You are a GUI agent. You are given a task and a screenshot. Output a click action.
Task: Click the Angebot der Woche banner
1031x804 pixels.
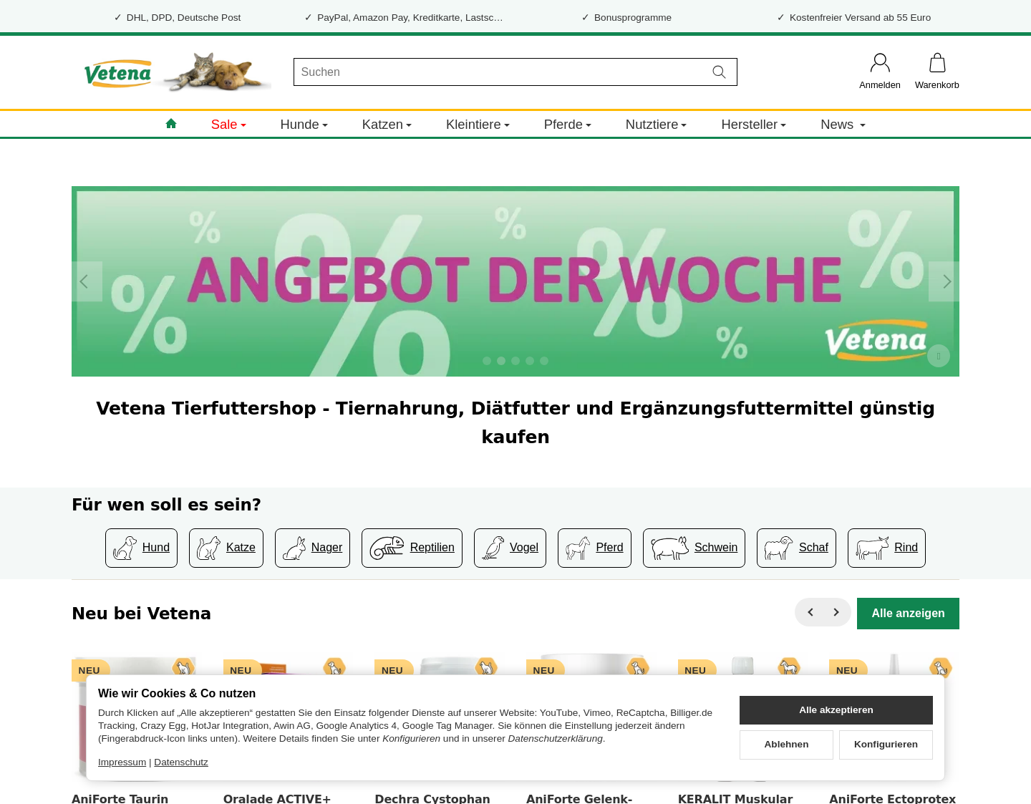pos(515,281)
